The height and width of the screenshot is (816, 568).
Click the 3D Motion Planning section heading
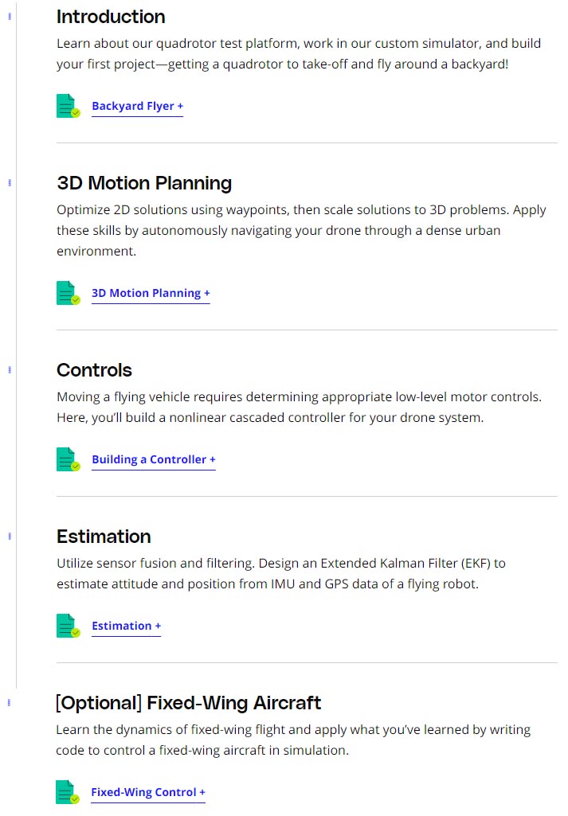(144, 183)
